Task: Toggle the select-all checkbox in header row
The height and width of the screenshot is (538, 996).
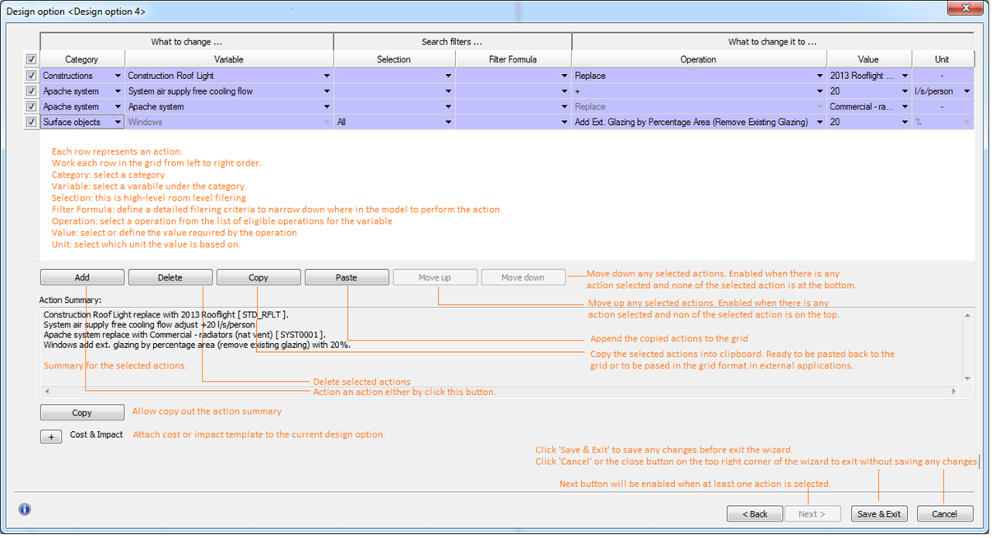Action: (31, 59)
